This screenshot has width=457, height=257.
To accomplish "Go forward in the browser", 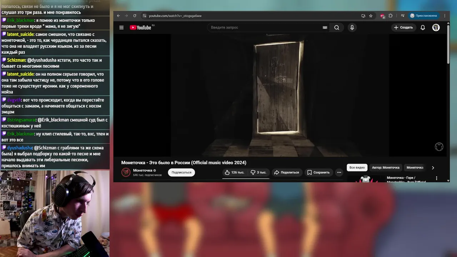I will click(126, 16).
